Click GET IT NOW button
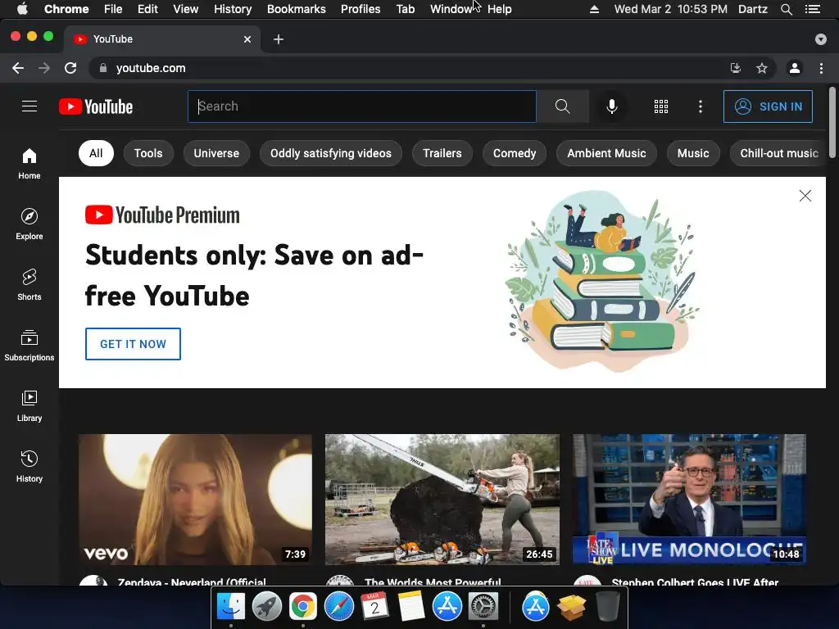Screen dimensions: 839x629 tap(134, 344)
